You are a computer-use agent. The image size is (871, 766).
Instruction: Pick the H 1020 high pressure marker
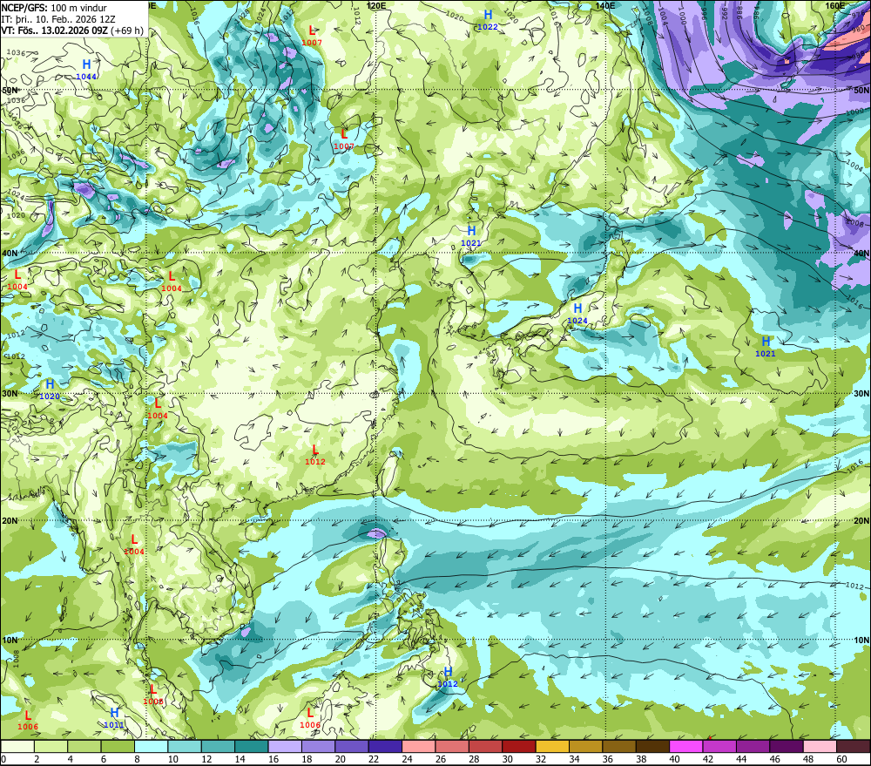(50, 390)
